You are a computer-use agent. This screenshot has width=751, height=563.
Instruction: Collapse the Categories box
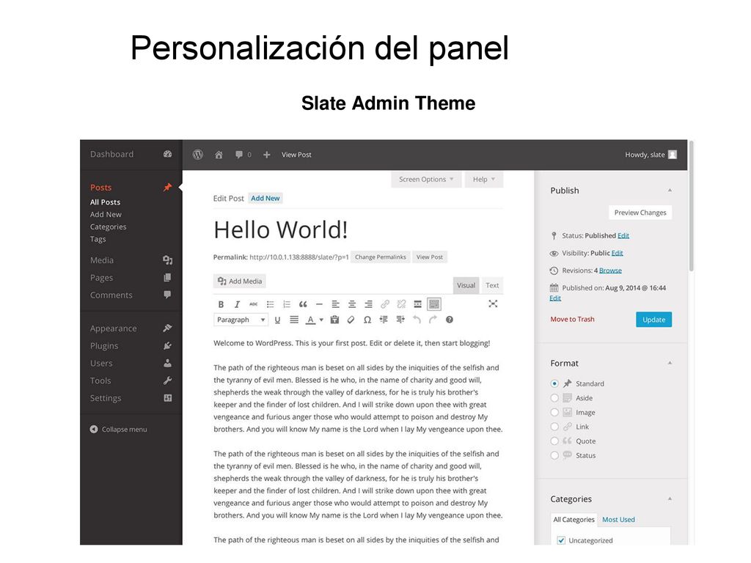point(670,498)
